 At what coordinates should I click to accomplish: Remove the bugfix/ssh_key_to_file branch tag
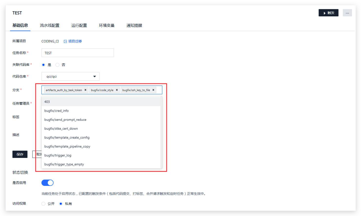(153, 90)
